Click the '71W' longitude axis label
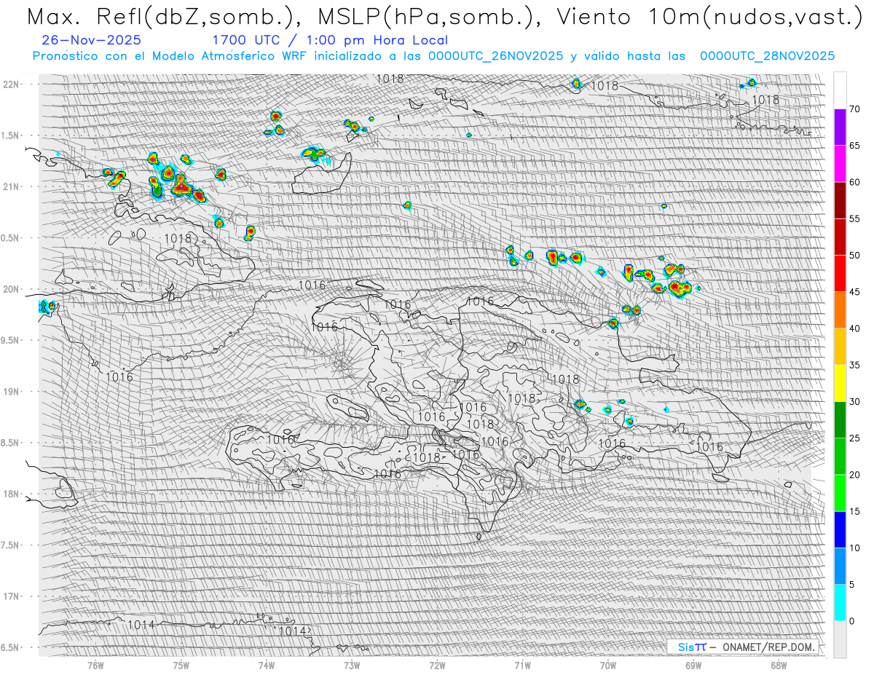Screen dimensions: 874x675 click(522, 666)
